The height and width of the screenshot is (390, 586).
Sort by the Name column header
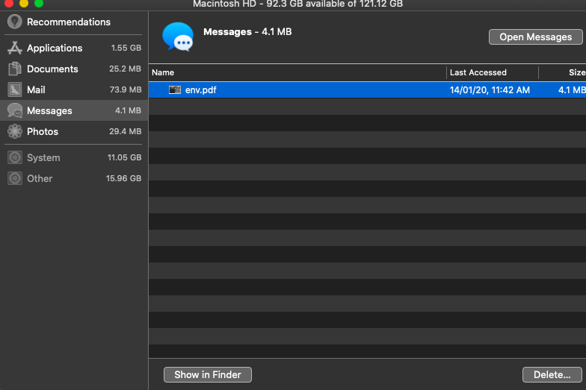tap(163, 72)
